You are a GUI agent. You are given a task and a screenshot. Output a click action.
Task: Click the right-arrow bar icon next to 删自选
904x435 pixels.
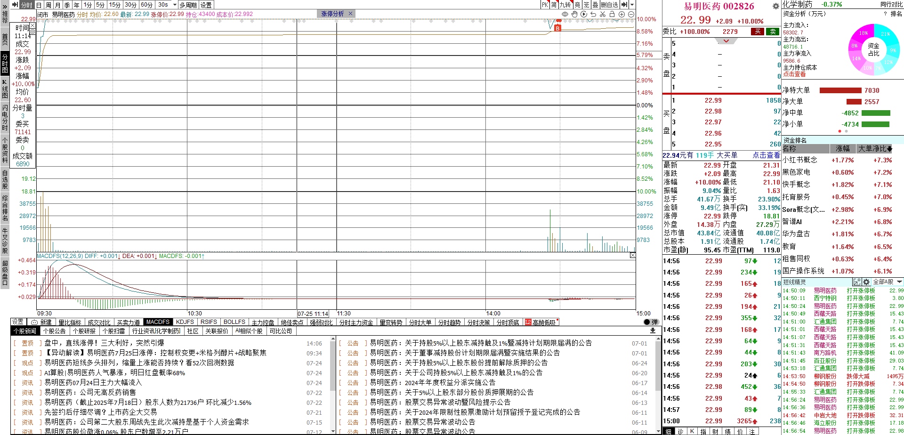624,5
